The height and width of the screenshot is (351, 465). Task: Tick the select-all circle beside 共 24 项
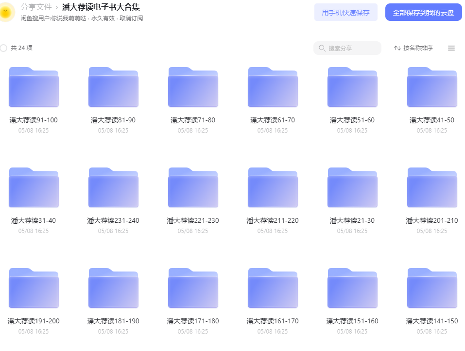3,48
